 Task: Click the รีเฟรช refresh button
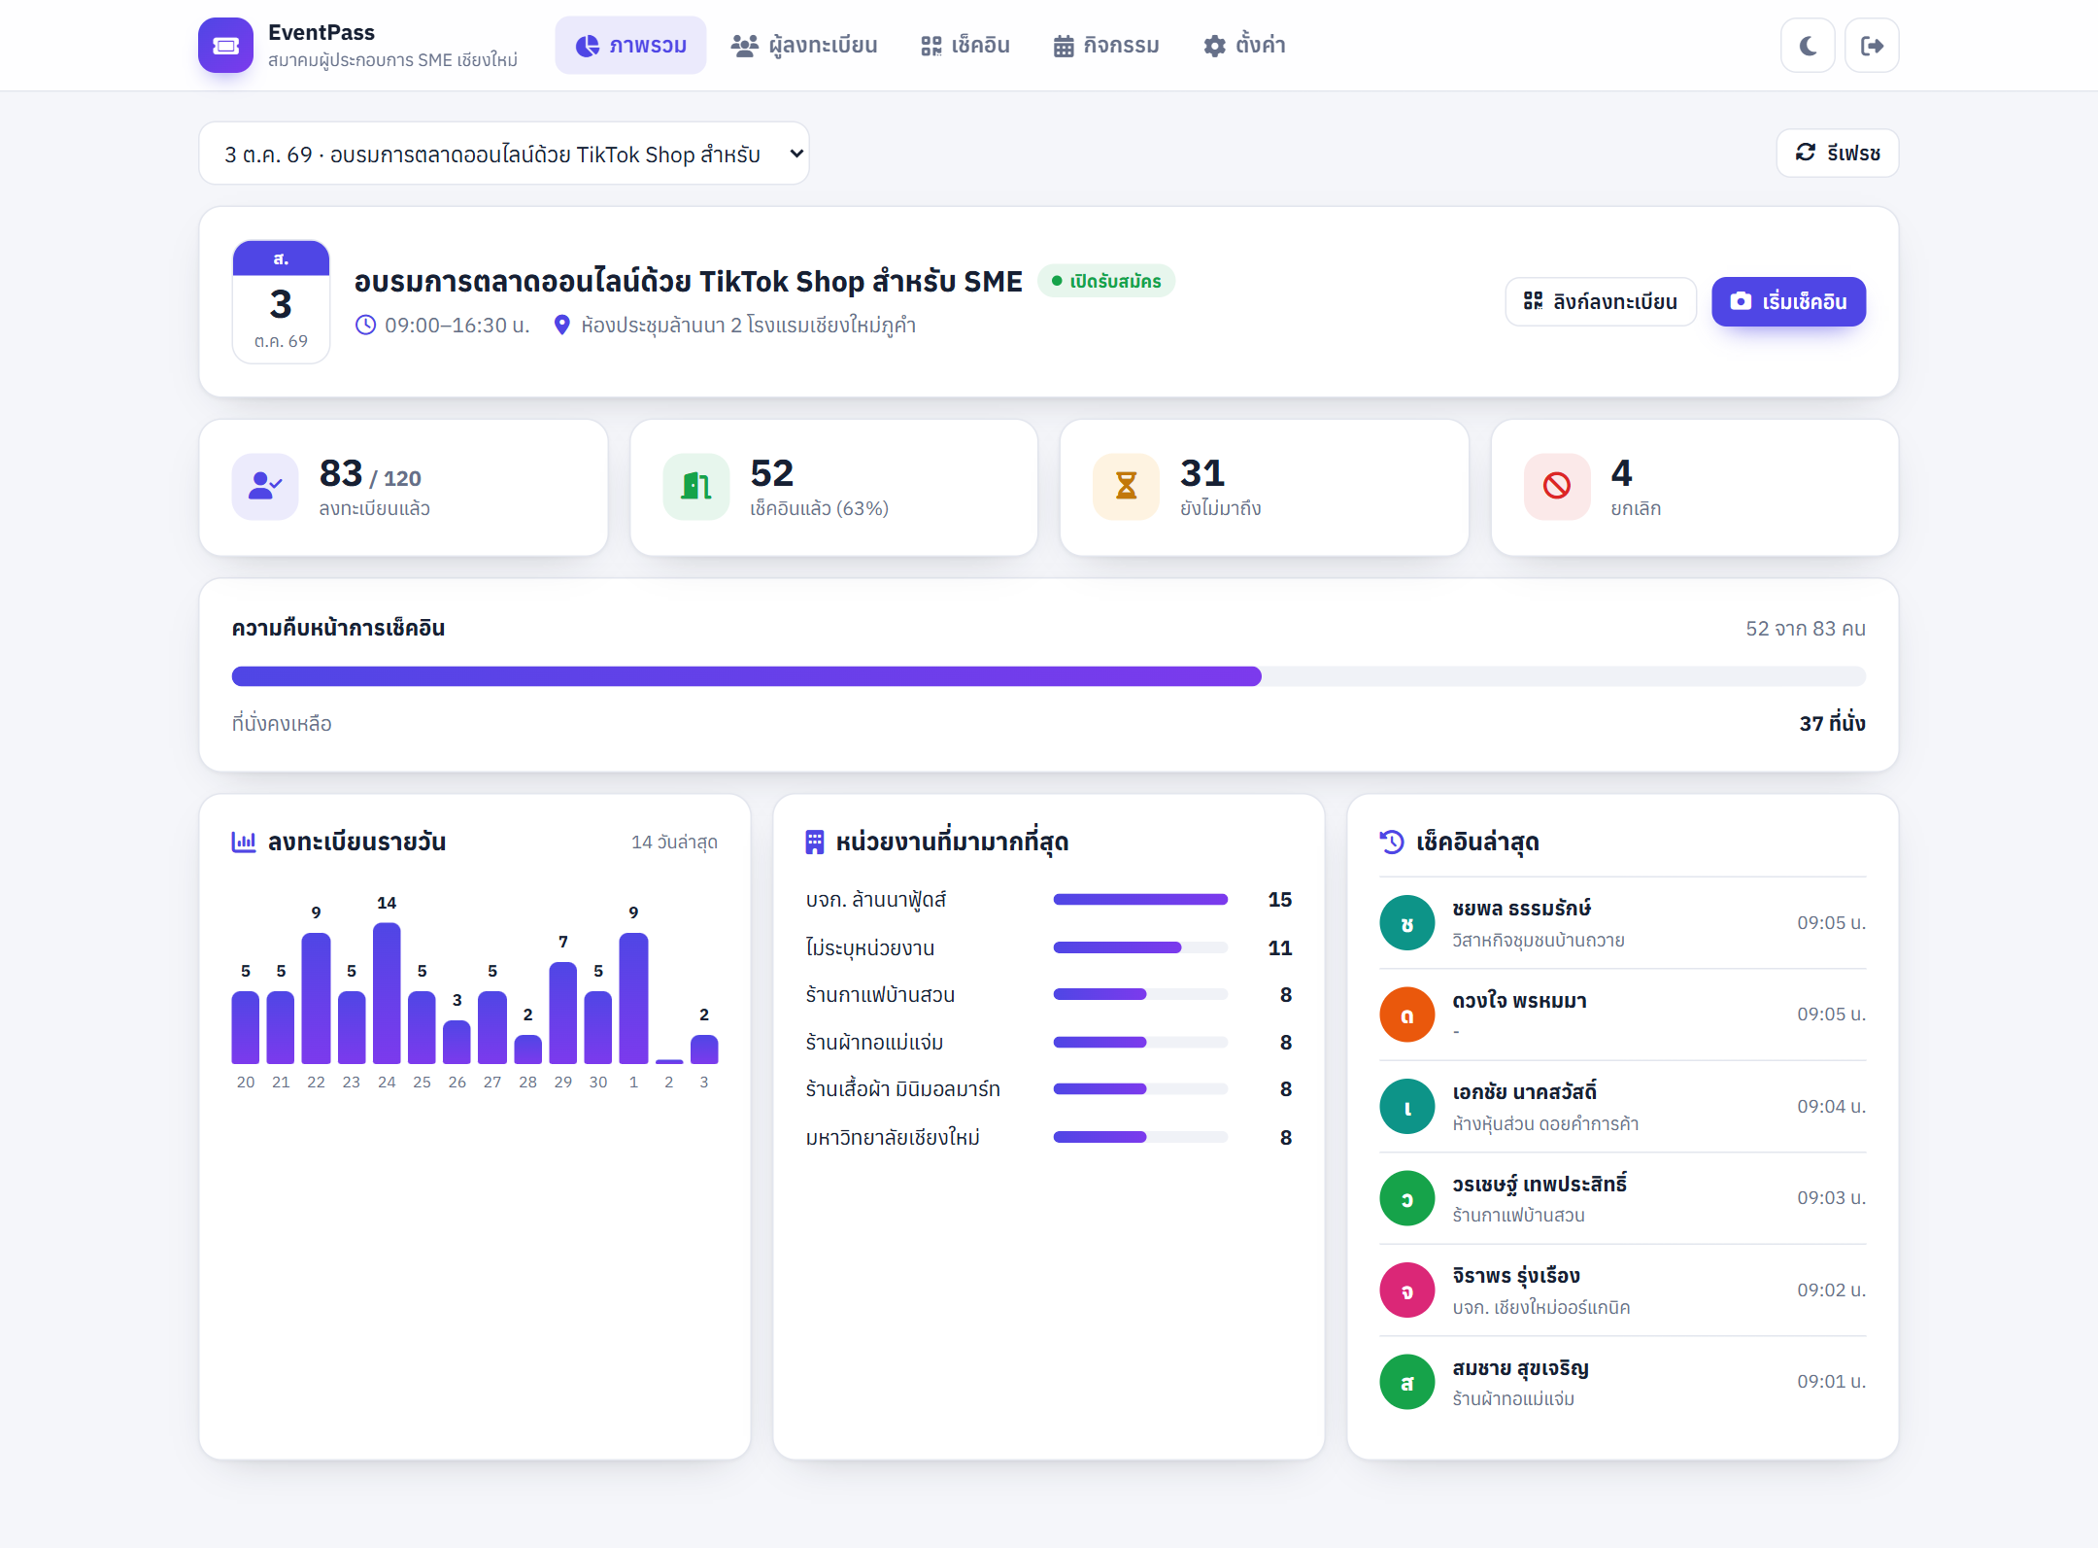[x=1838, y=153]
